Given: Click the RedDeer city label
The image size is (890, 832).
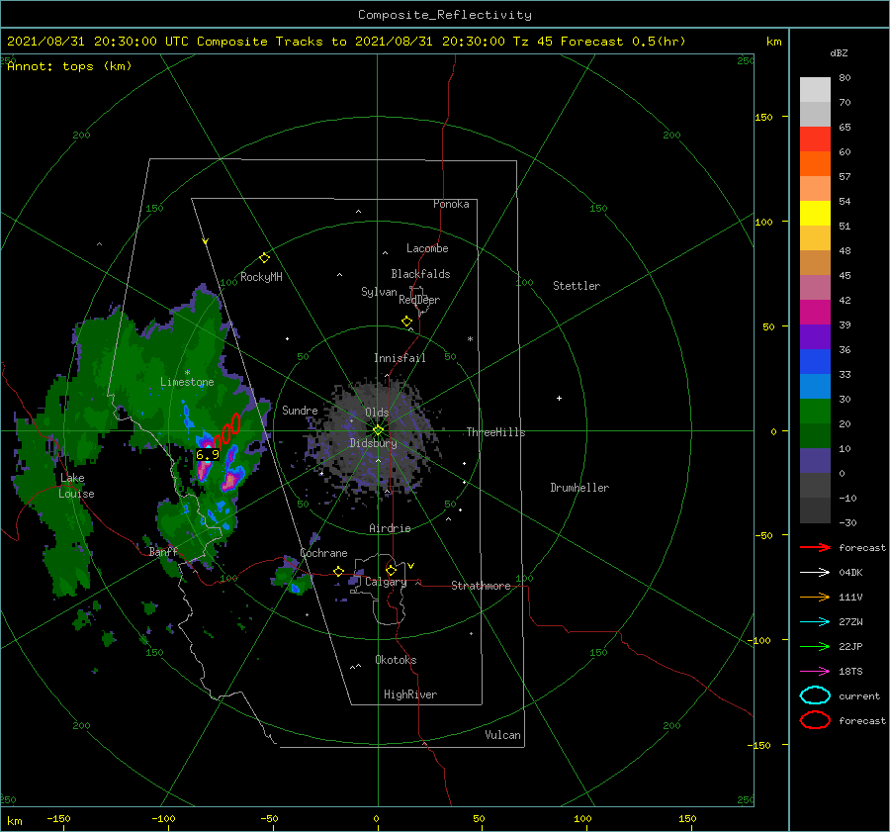Looking at the screenshot, I should (x=419, y=300).
